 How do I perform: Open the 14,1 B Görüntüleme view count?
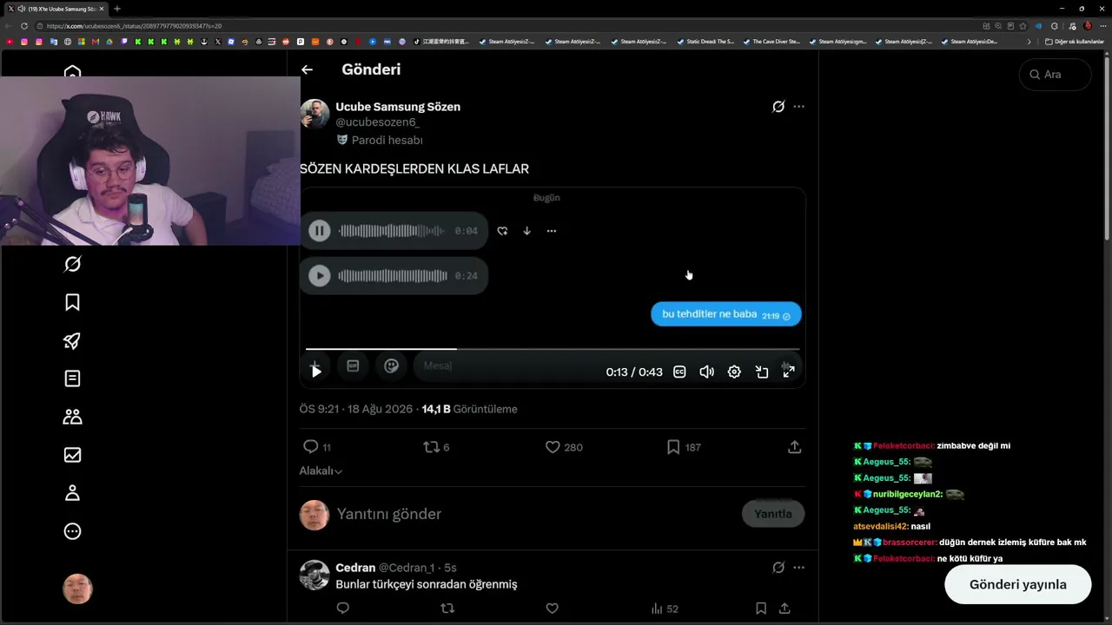click(x=469, y=409)
